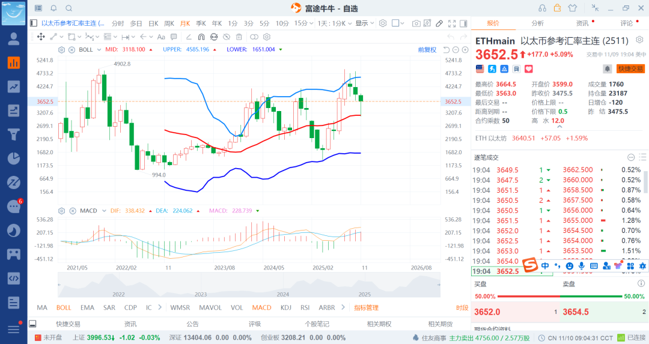Select the 周K period tab
The height and width of the screenshot is (344, 649).
pos(168,23)
